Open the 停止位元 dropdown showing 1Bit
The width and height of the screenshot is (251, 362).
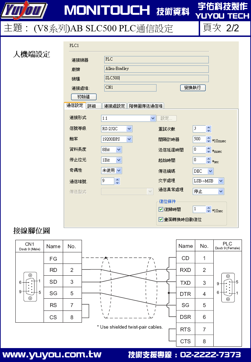[112, 160]
